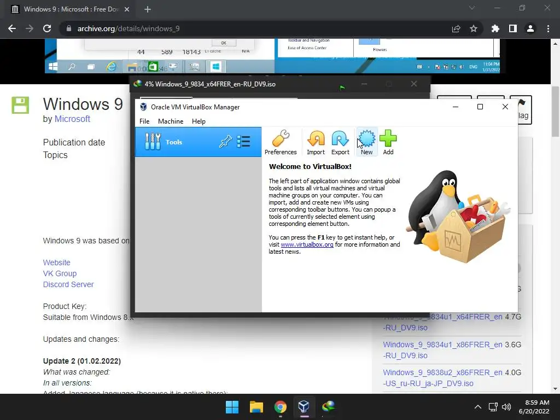Open Chrome extensions puzzle icon
This screenshot has height=420, width=560.
[x=495, y=28]
